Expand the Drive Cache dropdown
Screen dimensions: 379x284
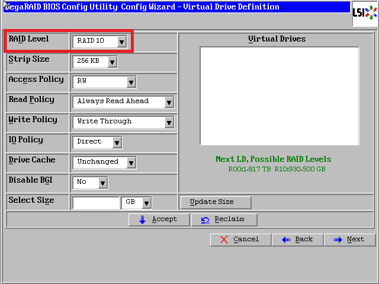pyautogui.click(x=131, y=162)
